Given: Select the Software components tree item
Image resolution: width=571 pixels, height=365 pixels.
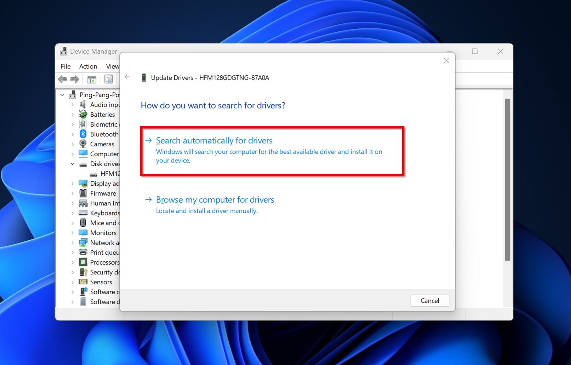Looking at the screenshot, I should point(105,292).
